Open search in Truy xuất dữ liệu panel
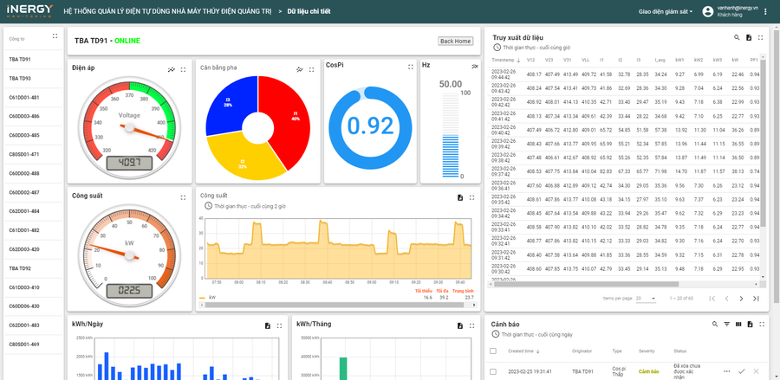 point(737,37)
